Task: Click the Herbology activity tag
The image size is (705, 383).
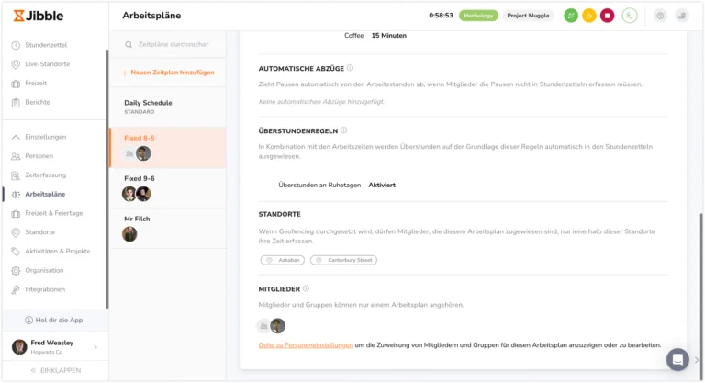Action: point(478,16)
